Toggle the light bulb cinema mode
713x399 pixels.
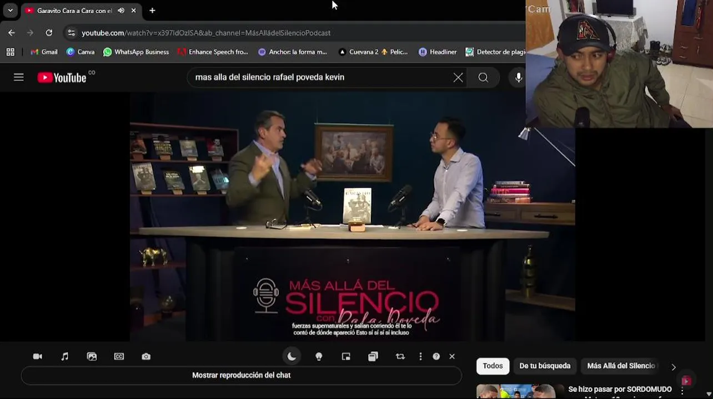(319, 356)
